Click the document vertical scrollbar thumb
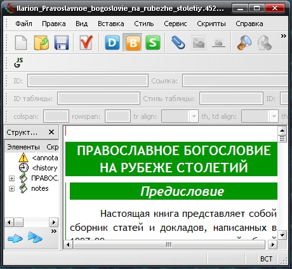Screen dimensions: 292x269 (282, 139)
